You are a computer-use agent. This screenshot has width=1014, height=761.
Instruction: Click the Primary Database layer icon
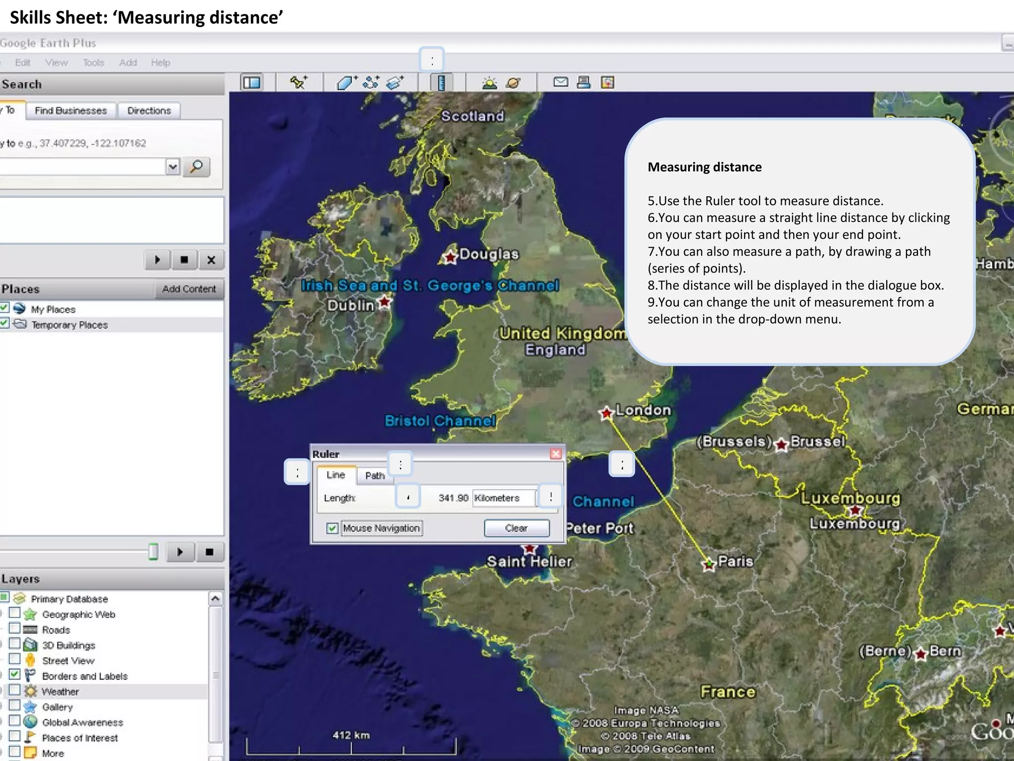[x=19, y=598]
